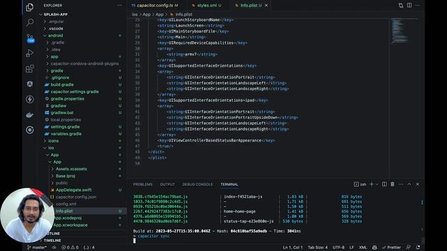The width and height of the screenshot is (447, 251).
Task: Click Ln 1, Col 1 cursor position
Action: click(293, 248)
